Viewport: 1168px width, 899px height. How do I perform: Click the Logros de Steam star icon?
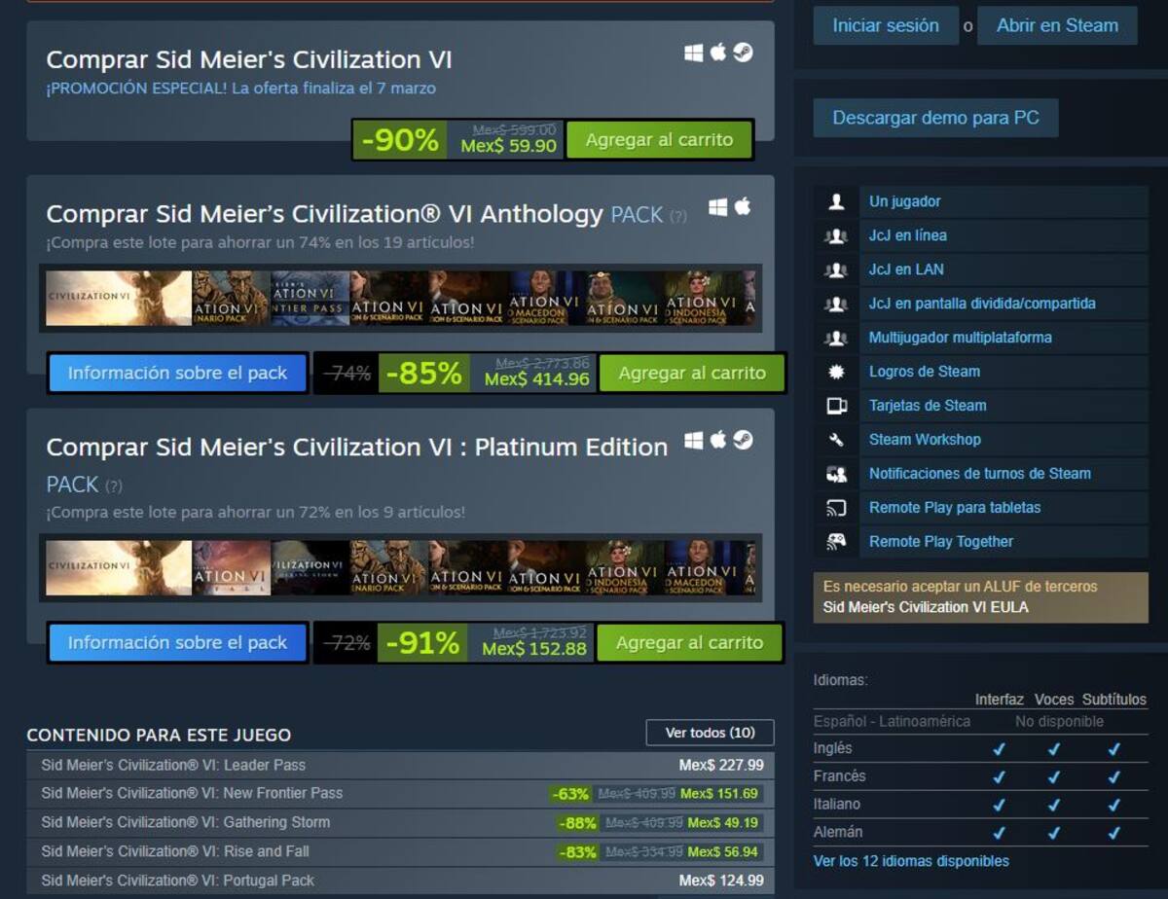pyautogui.click(x=836, y=372)
